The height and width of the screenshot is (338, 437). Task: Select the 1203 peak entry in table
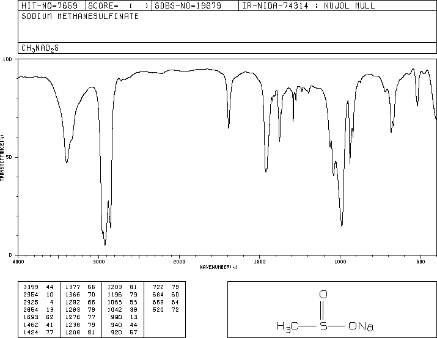[122, 287]
